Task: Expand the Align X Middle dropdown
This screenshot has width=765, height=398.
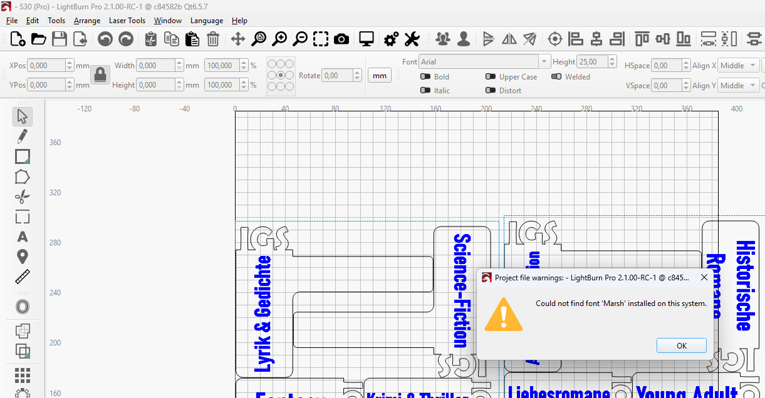Action: tap(738, 66)
